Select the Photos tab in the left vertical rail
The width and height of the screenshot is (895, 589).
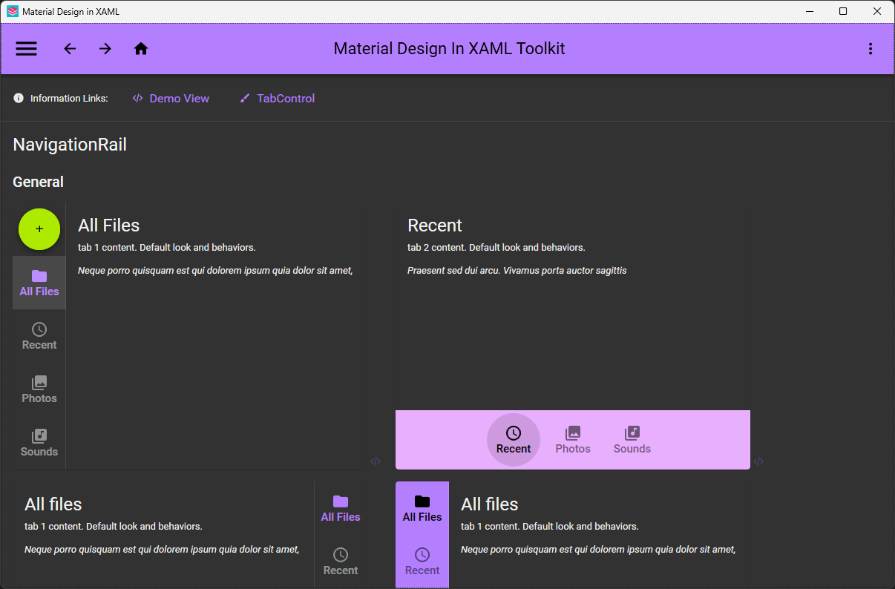39,389
